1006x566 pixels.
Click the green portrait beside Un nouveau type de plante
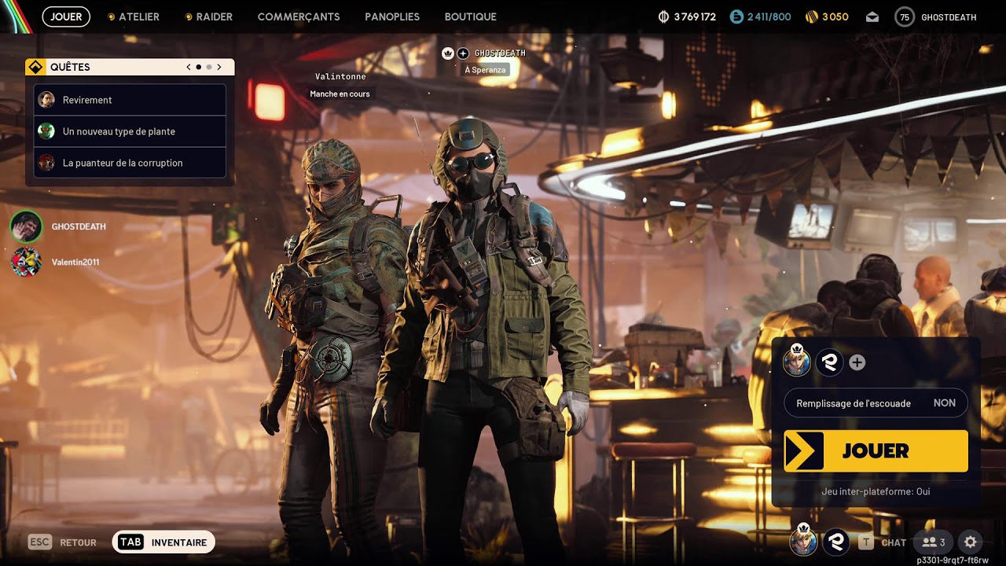(x=46, y=131)
